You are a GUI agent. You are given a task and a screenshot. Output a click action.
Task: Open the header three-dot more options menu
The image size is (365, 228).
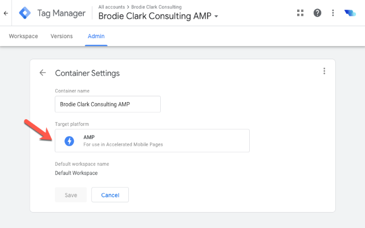coord(333,13)
